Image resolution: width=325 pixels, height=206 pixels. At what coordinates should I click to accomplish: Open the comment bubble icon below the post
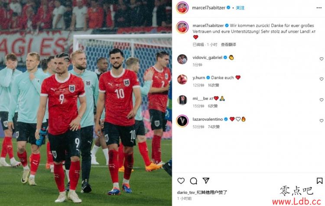click(x=193, y=181)
